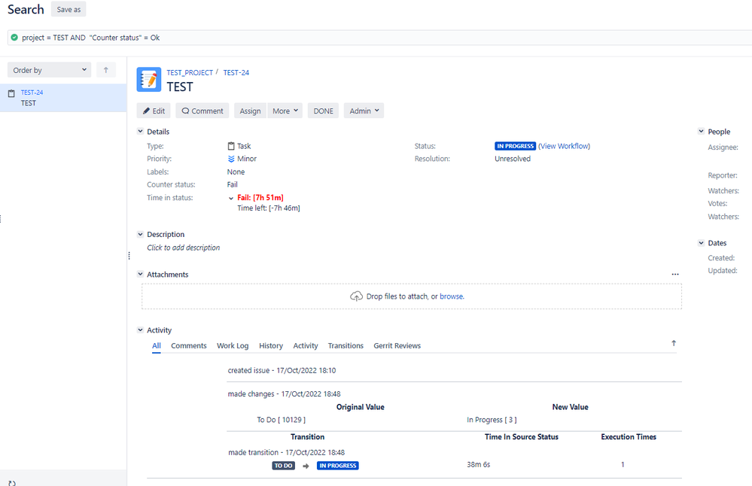The width and height of the screenshot is (752, 486).
Task: Open the Order by dropdown
Action: click(x=50, y=70)
